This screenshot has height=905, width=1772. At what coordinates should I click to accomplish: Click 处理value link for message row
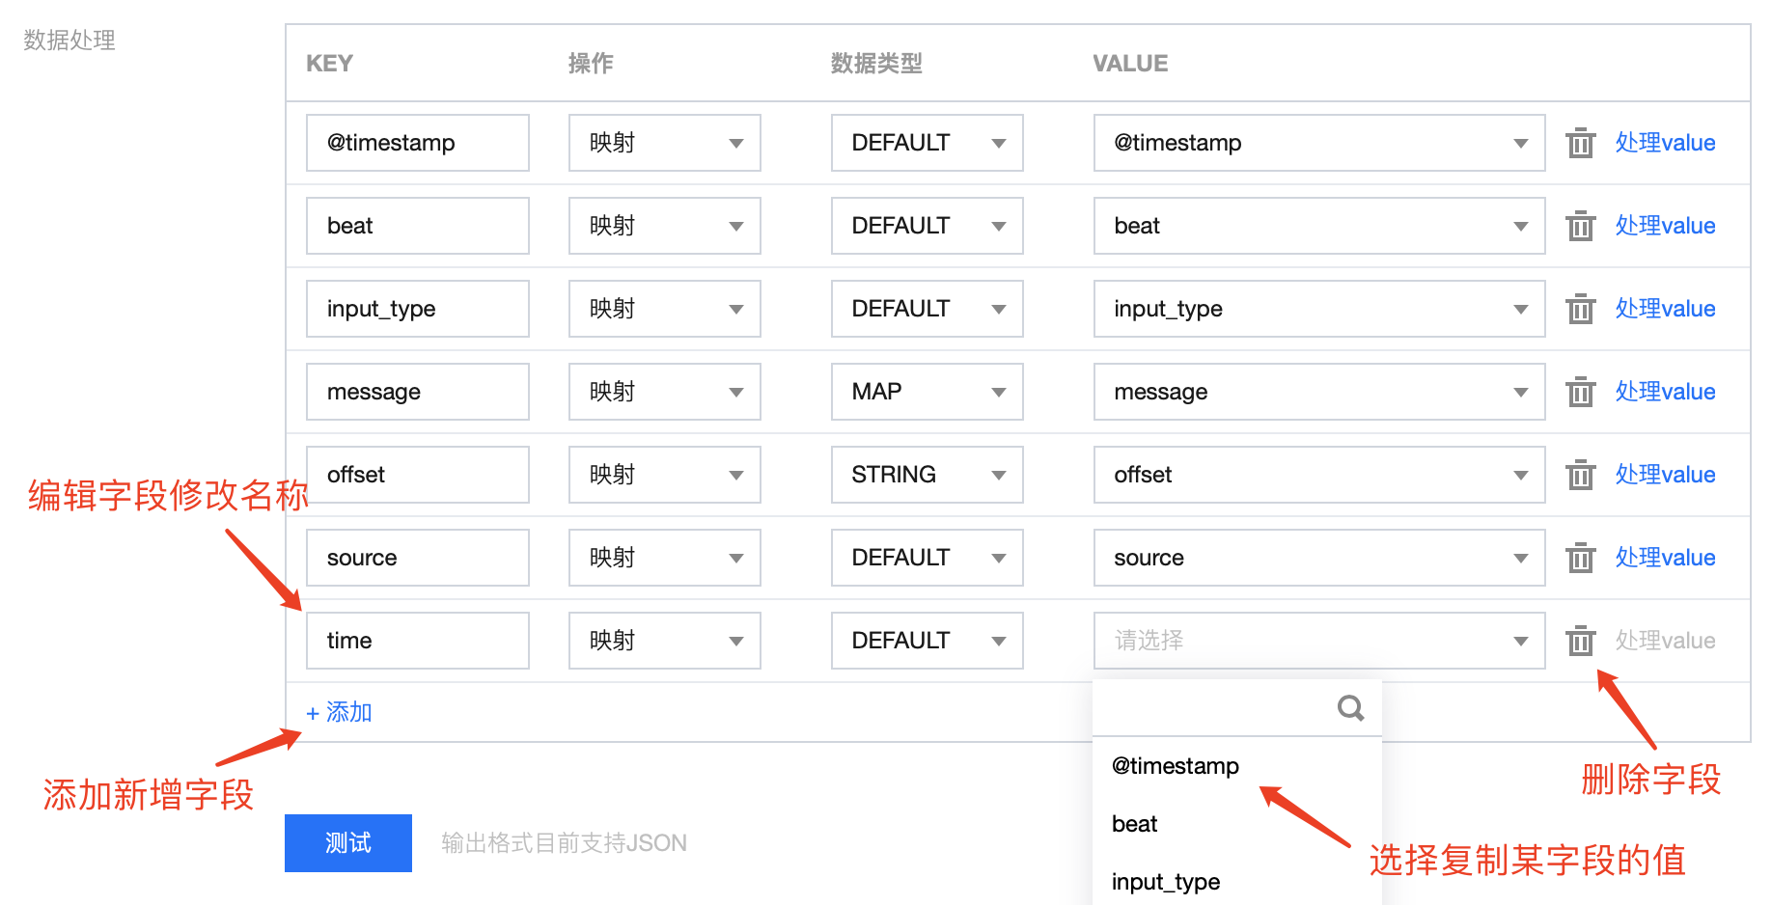tap(1665, 392)
